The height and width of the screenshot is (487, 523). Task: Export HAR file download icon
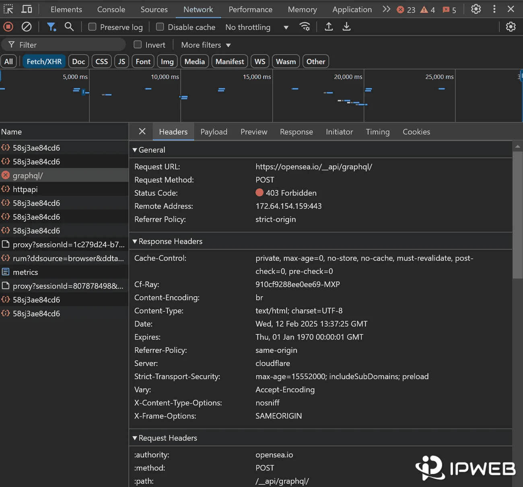click(x=346, y=27)
